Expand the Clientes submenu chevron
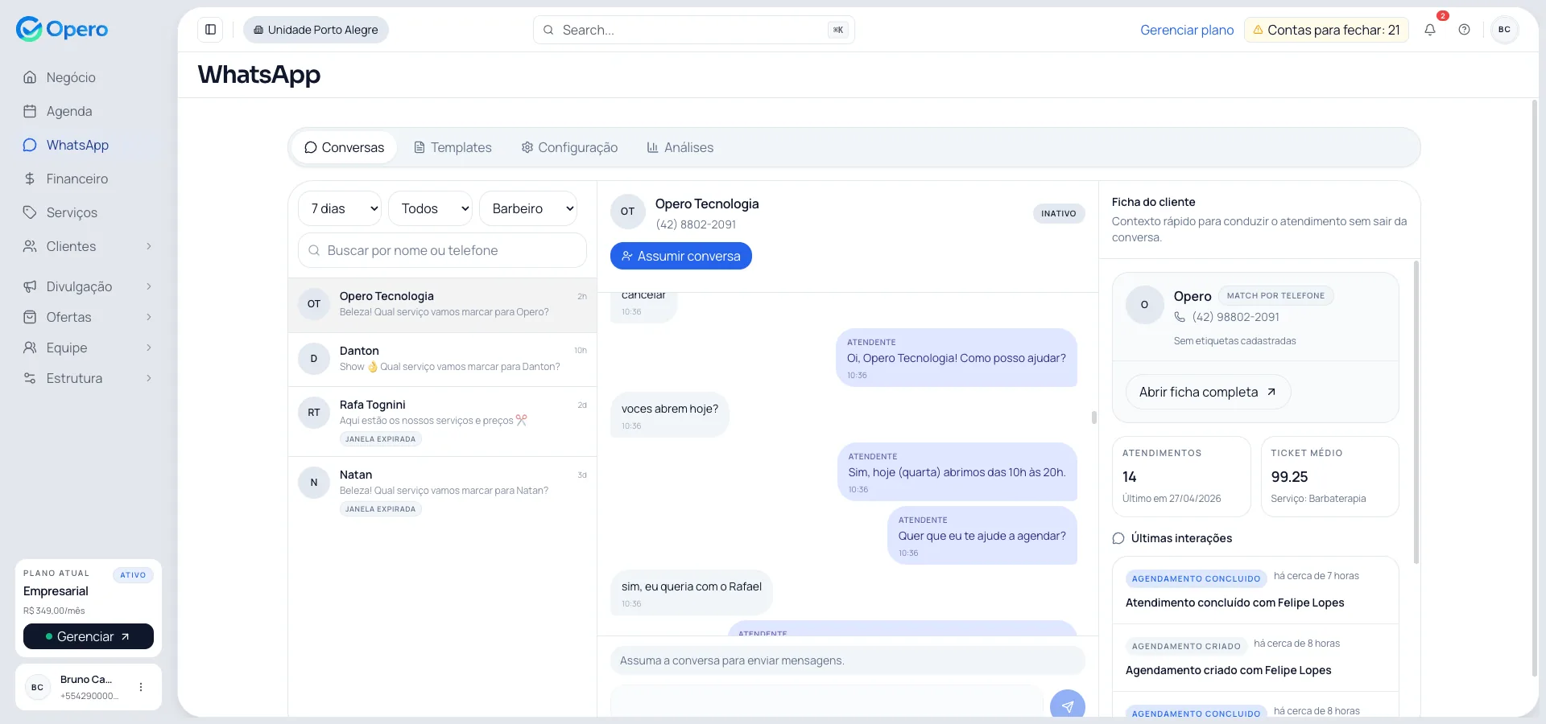 pyautogui.click(x=149, y=246)
